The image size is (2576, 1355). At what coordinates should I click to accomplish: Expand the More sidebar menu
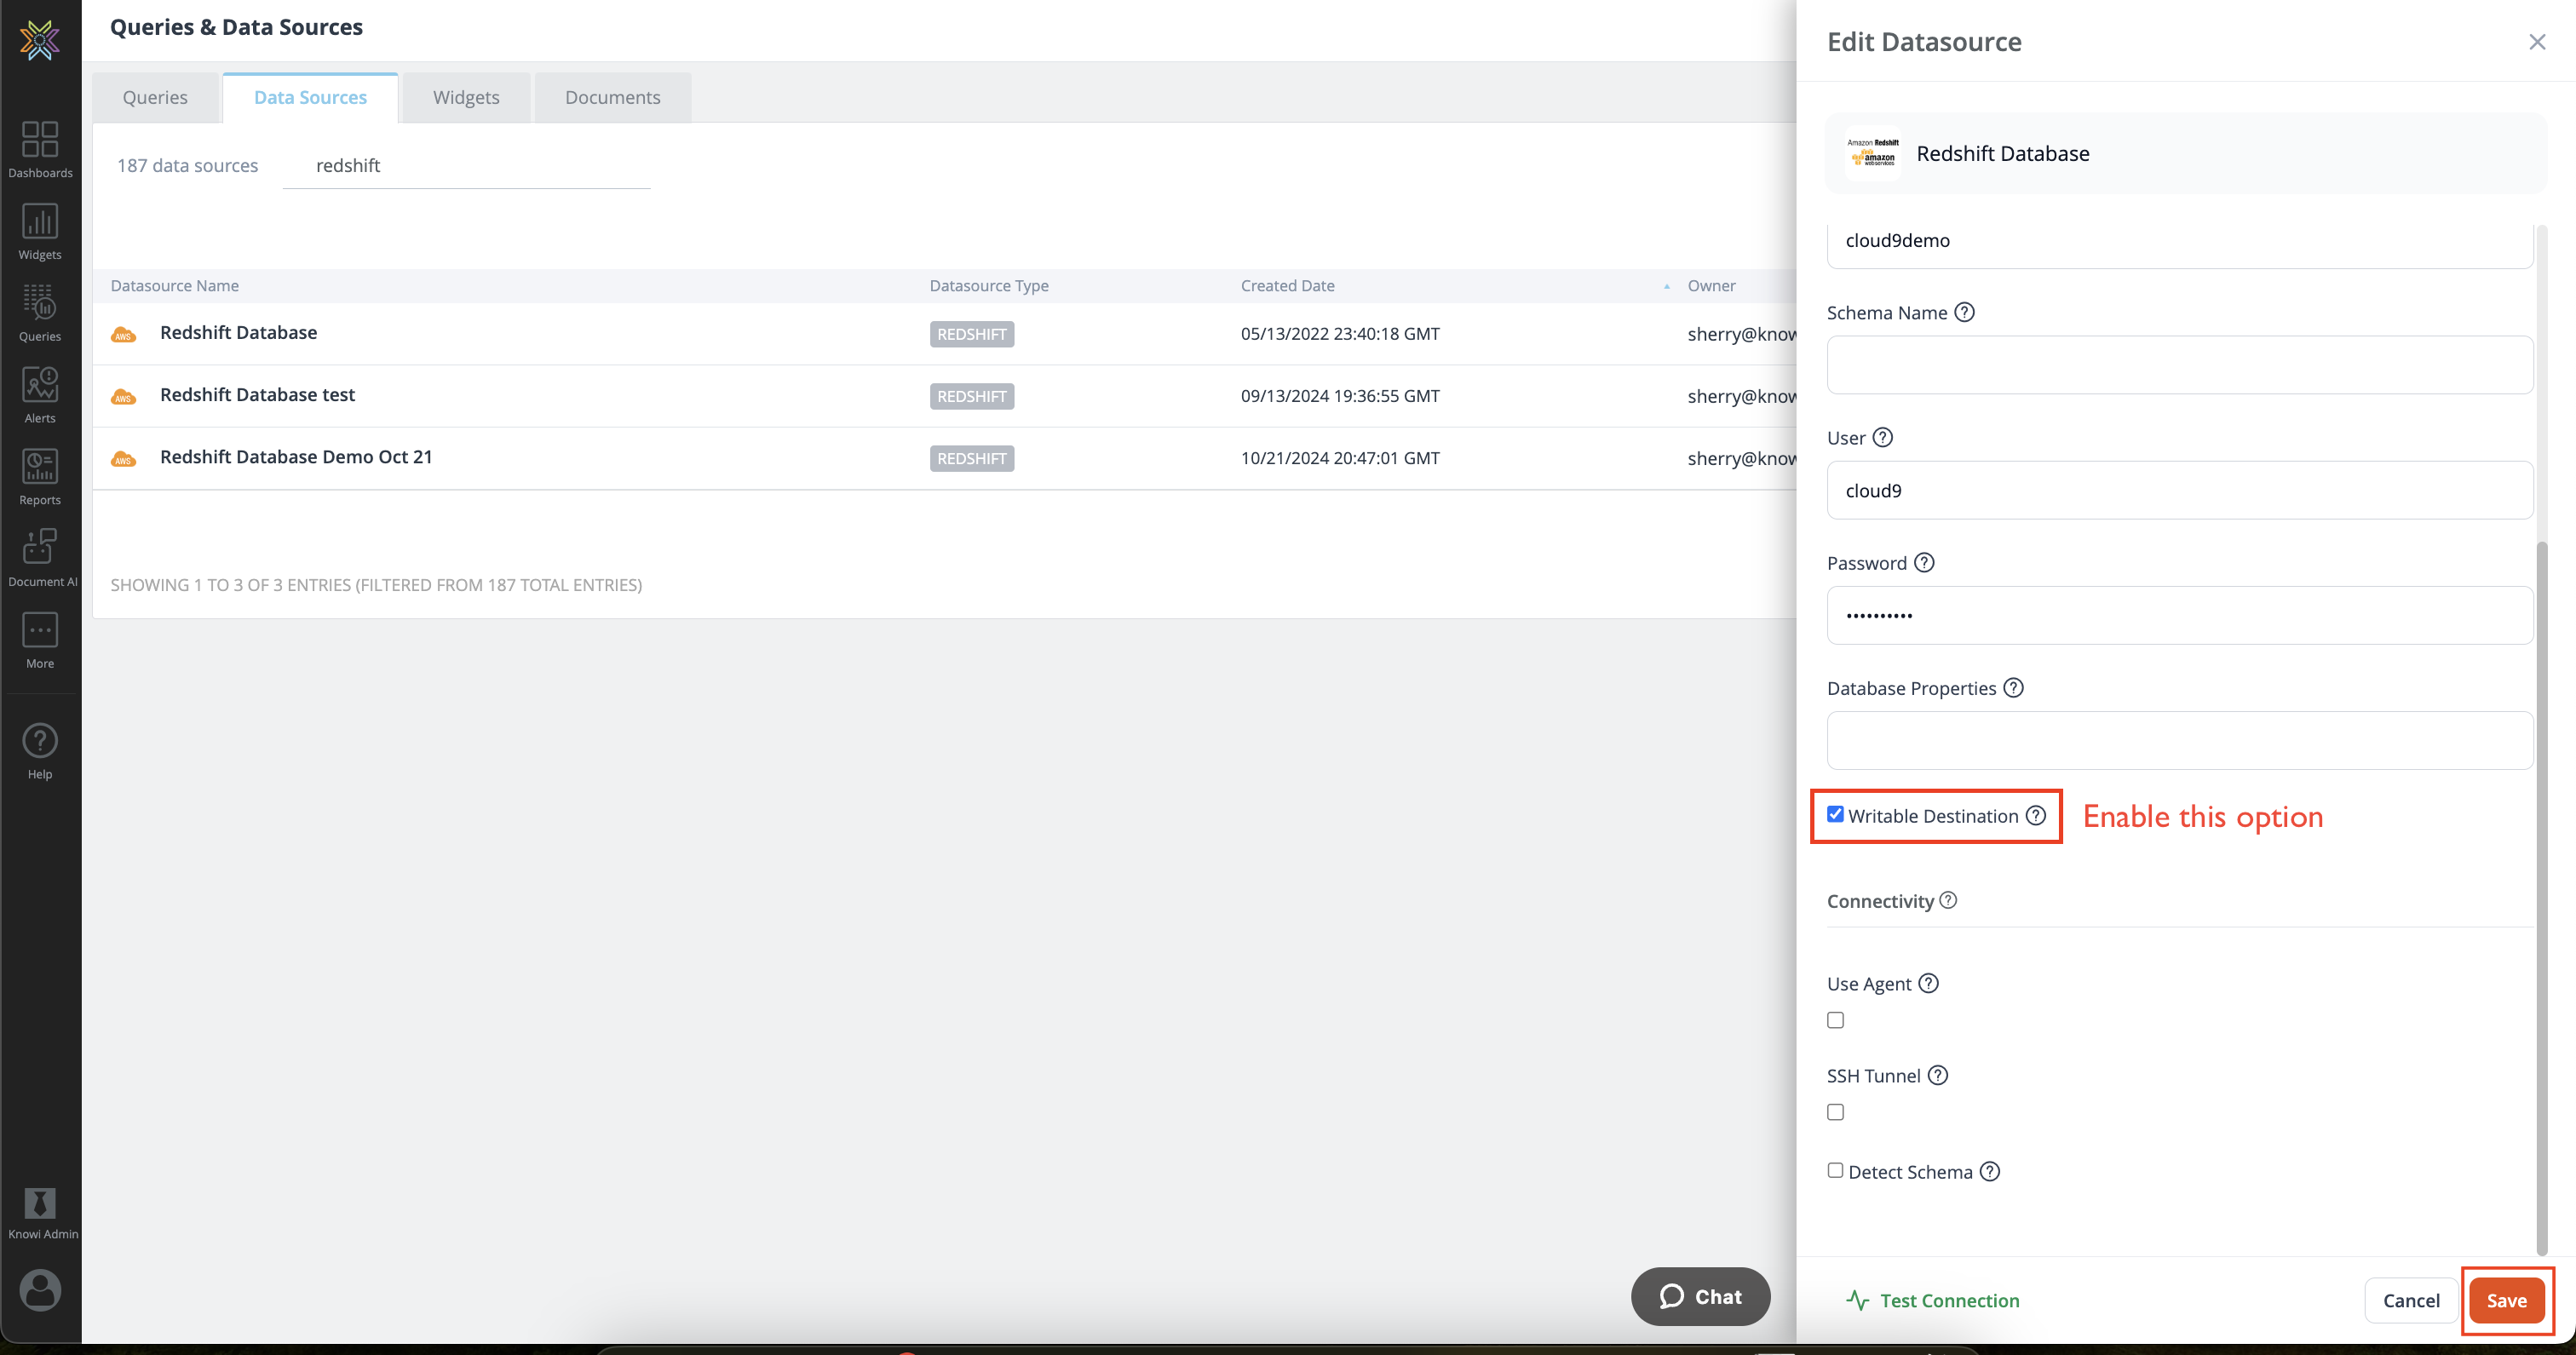(40, 640)
